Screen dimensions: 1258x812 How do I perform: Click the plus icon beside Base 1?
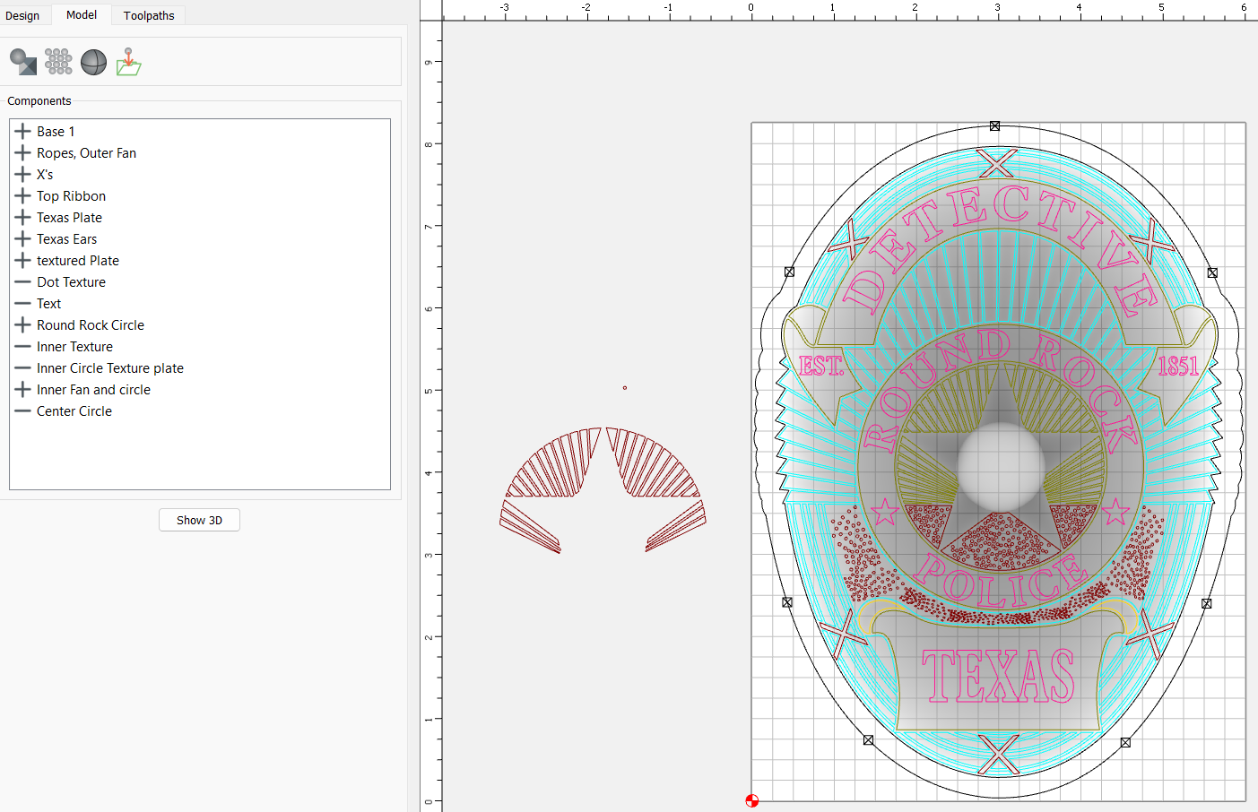pyautogui.click(x=22, y=132)
